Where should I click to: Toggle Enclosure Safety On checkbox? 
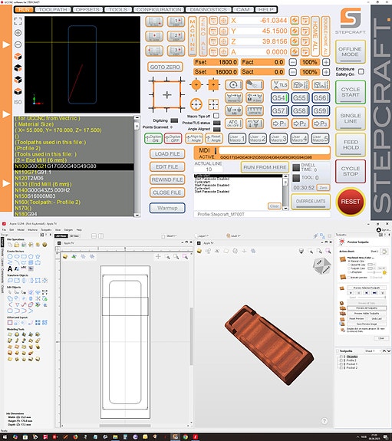(x=361, y=72)
